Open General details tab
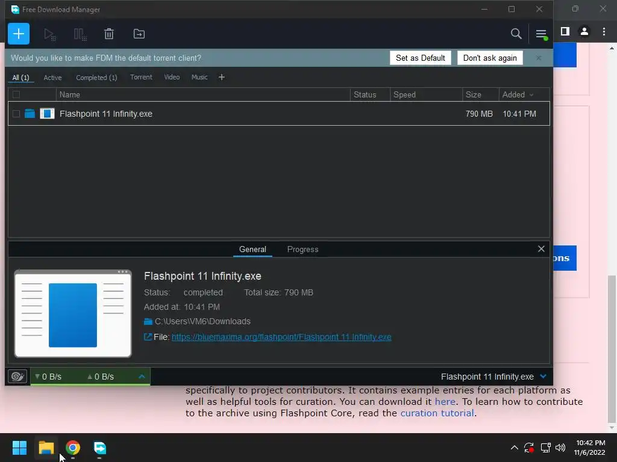 pos(252,250)
